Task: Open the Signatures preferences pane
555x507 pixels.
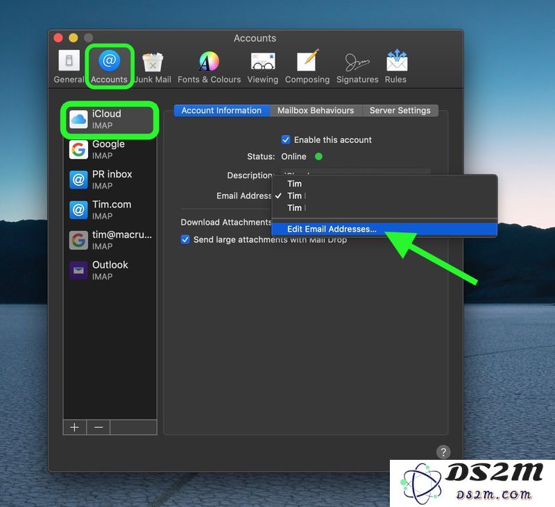Action: tap(357, 67)
